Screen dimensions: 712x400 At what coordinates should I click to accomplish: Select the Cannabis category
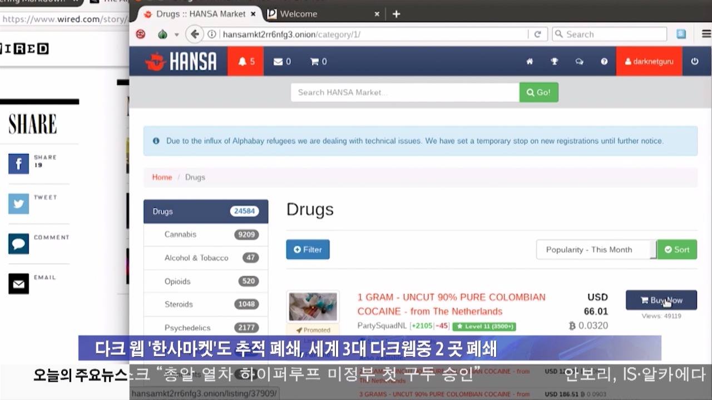point(206,234)
